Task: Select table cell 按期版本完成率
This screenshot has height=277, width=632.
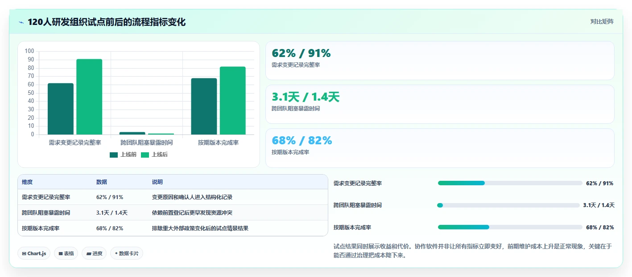Action: [41, 228]
